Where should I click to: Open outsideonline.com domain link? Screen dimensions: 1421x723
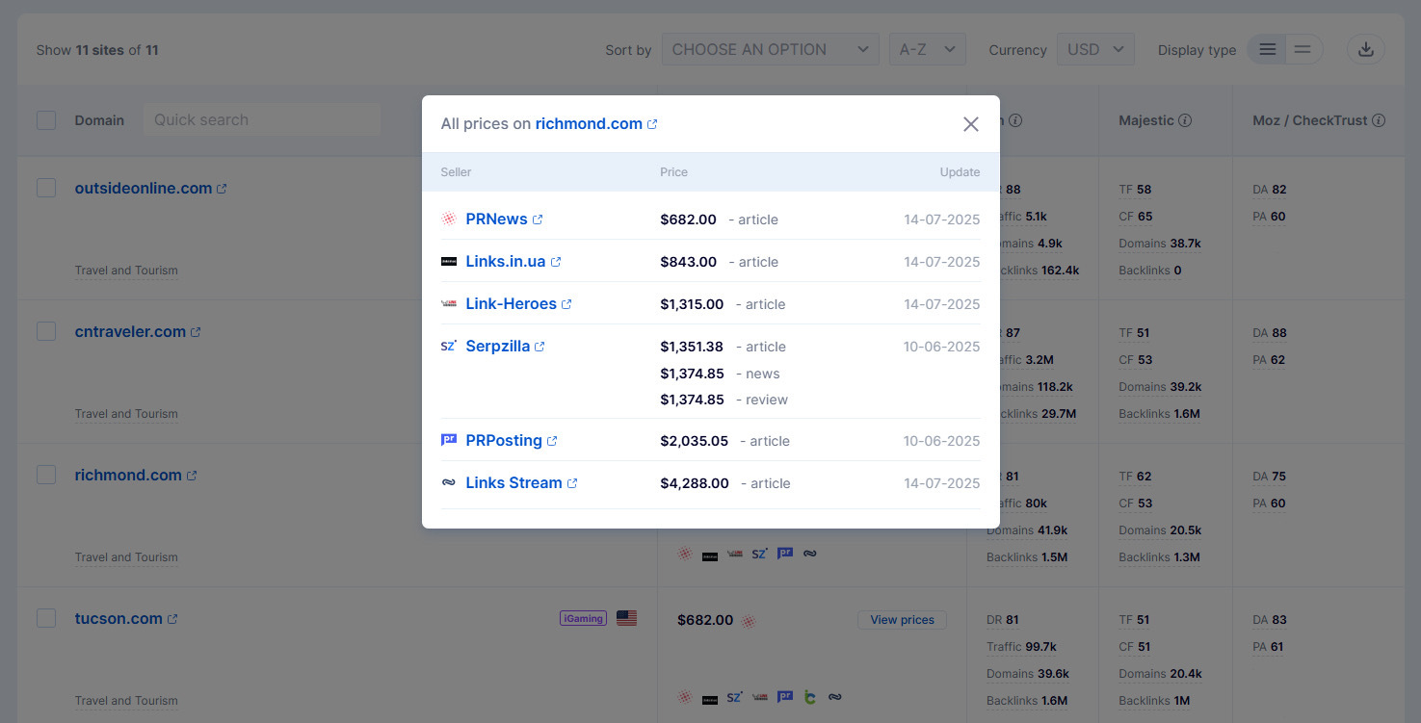click(x=144, y=189)
